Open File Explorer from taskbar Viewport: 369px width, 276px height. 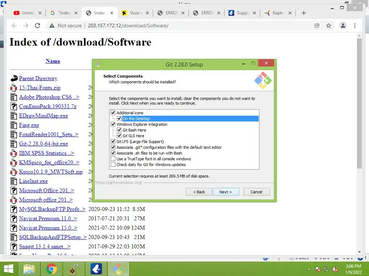click(29, 269)
